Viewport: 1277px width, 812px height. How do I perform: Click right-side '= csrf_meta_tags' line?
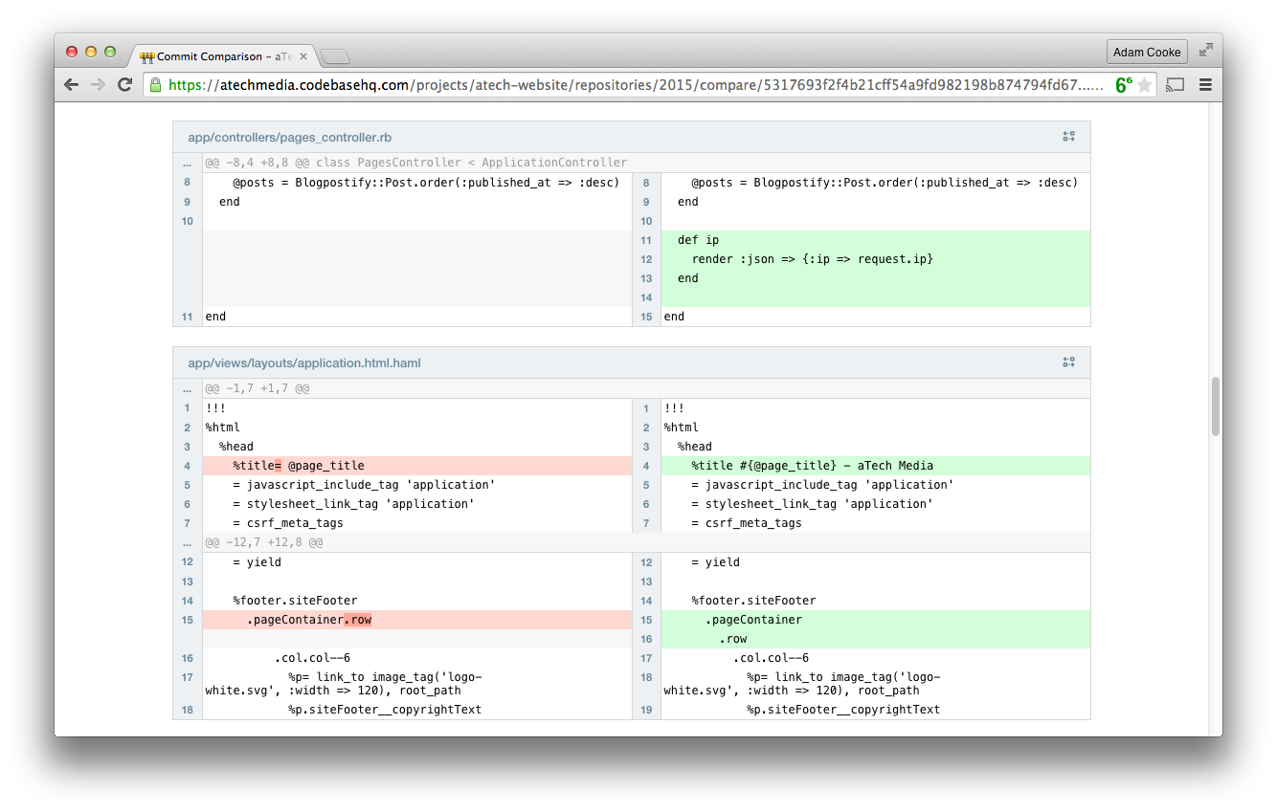click(x=875, y=523)
